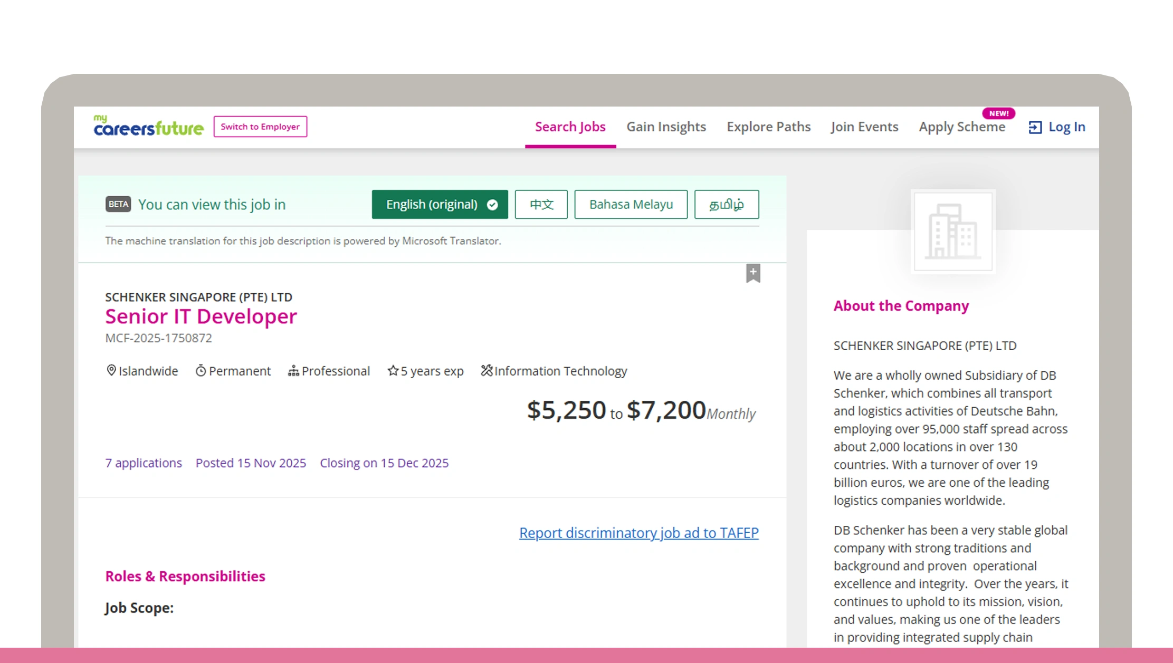The image size is (1173, 663).
Task: Click the Log In icon
Action: coord(1035,127)
